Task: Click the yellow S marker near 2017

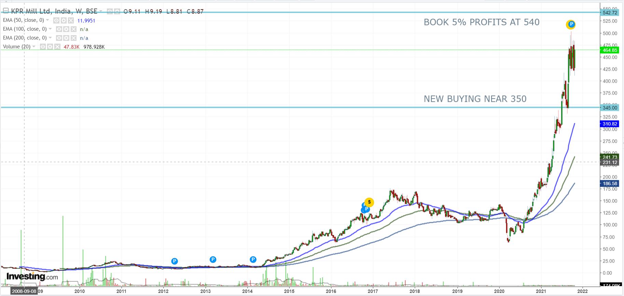Action: tap(369, 202)
